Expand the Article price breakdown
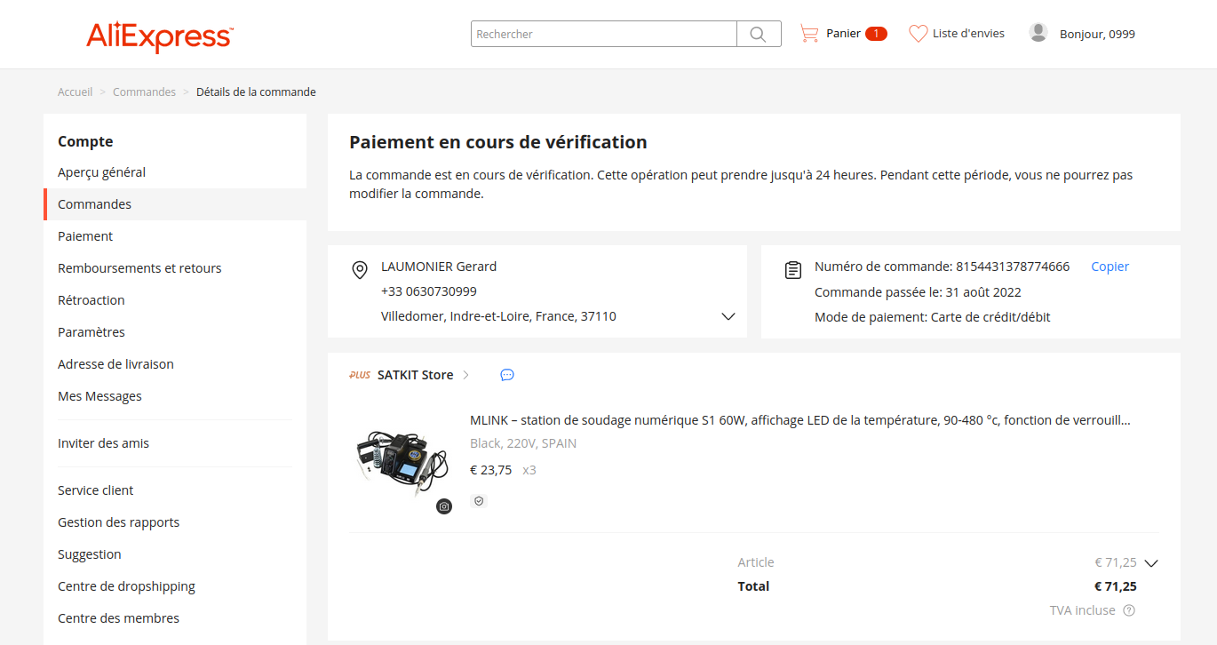Screen dimensions: 1217x645 (x=1152, y=562)
